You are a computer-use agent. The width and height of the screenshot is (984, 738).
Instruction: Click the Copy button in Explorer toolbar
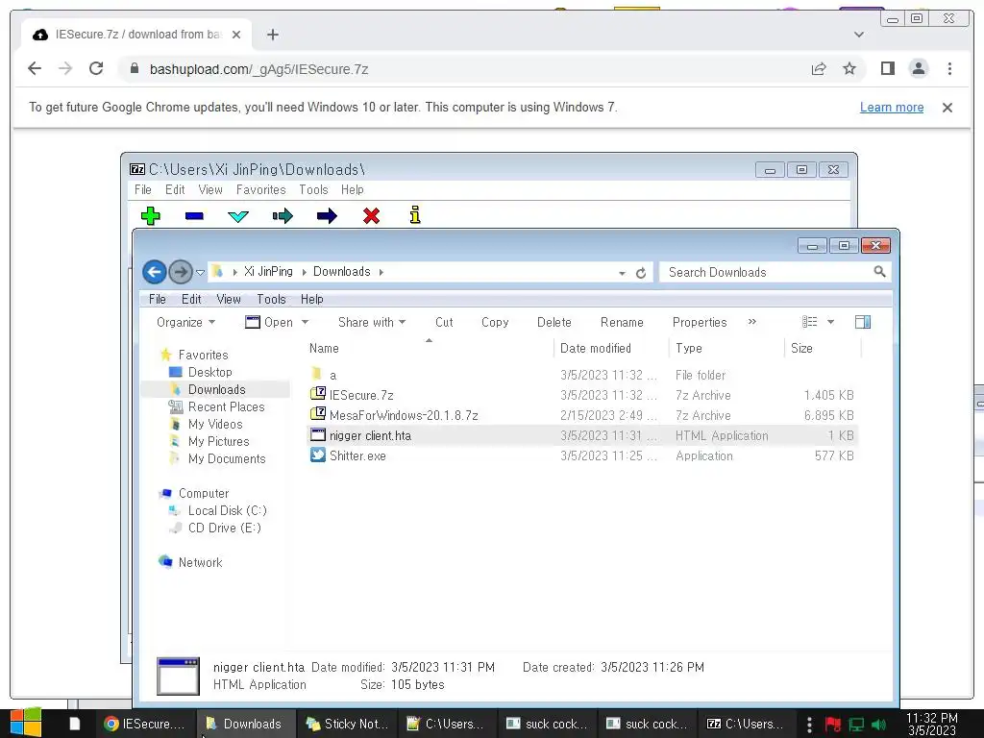pos(495,322)
